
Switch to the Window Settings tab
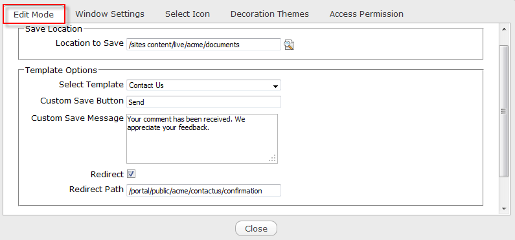(109, 14)
